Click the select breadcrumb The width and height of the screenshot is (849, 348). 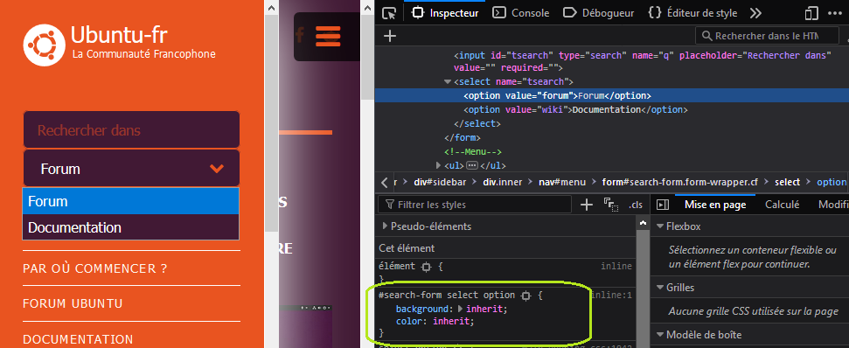(x=787, y=183)
